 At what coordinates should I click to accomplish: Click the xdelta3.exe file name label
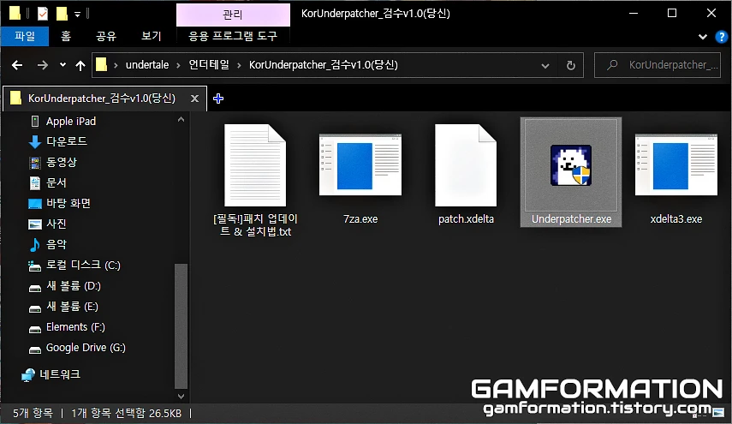676,219
